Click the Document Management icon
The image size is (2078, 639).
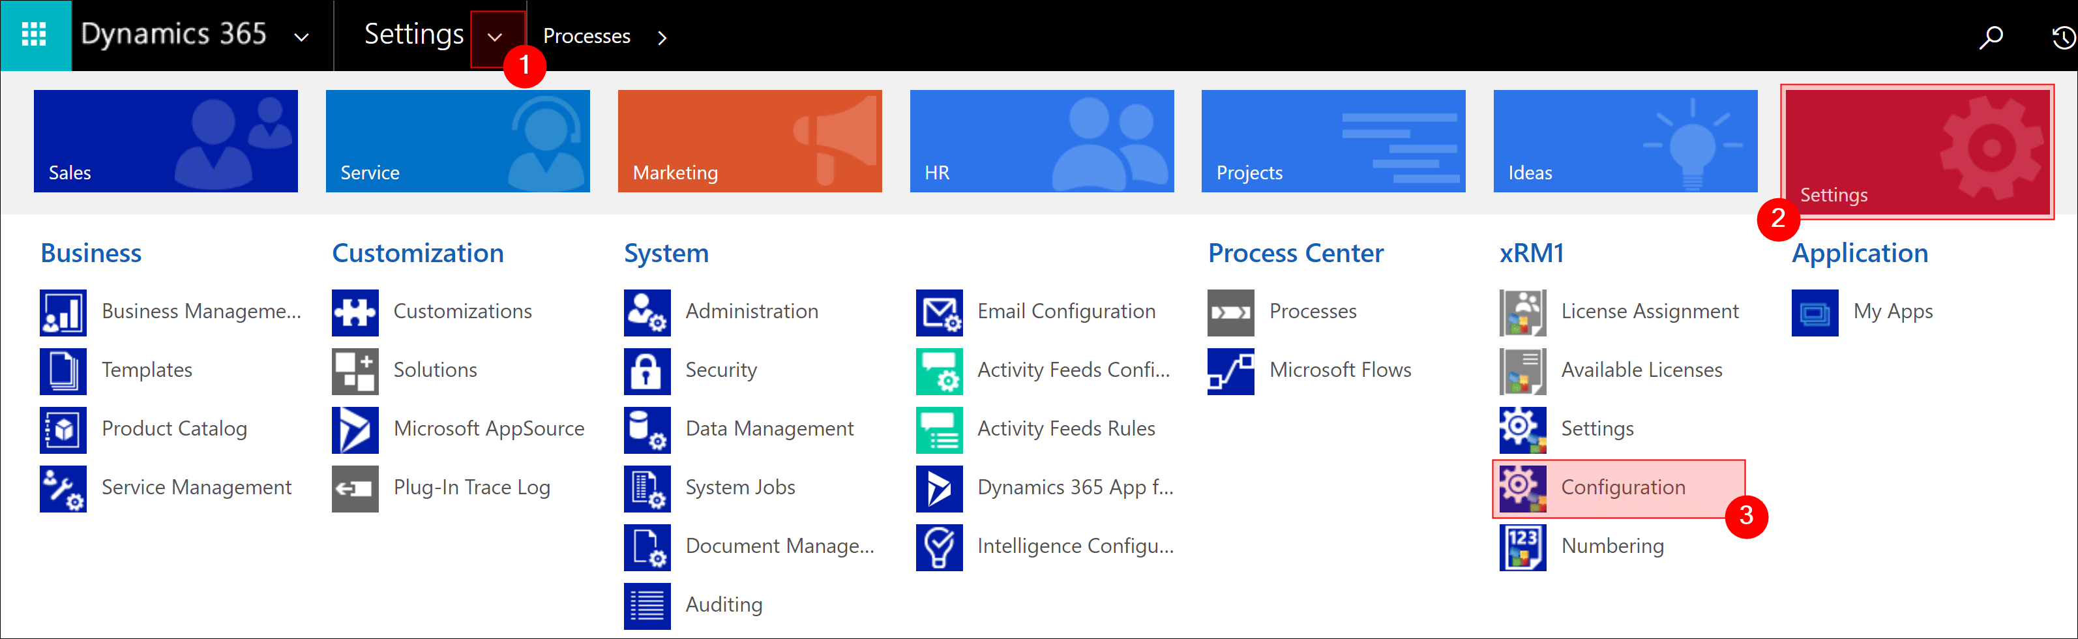[647, 548]
